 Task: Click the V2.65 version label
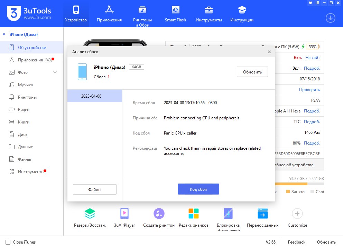(x=271, y=242)
